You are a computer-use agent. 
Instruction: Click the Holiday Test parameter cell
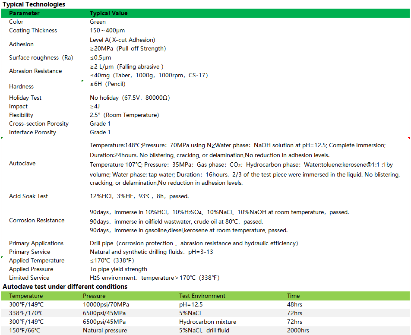(x=25, y=98)
